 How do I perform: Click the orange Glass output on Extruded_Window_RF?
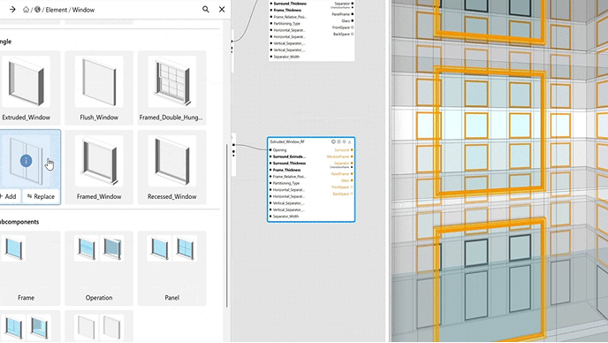coord(347,180)
